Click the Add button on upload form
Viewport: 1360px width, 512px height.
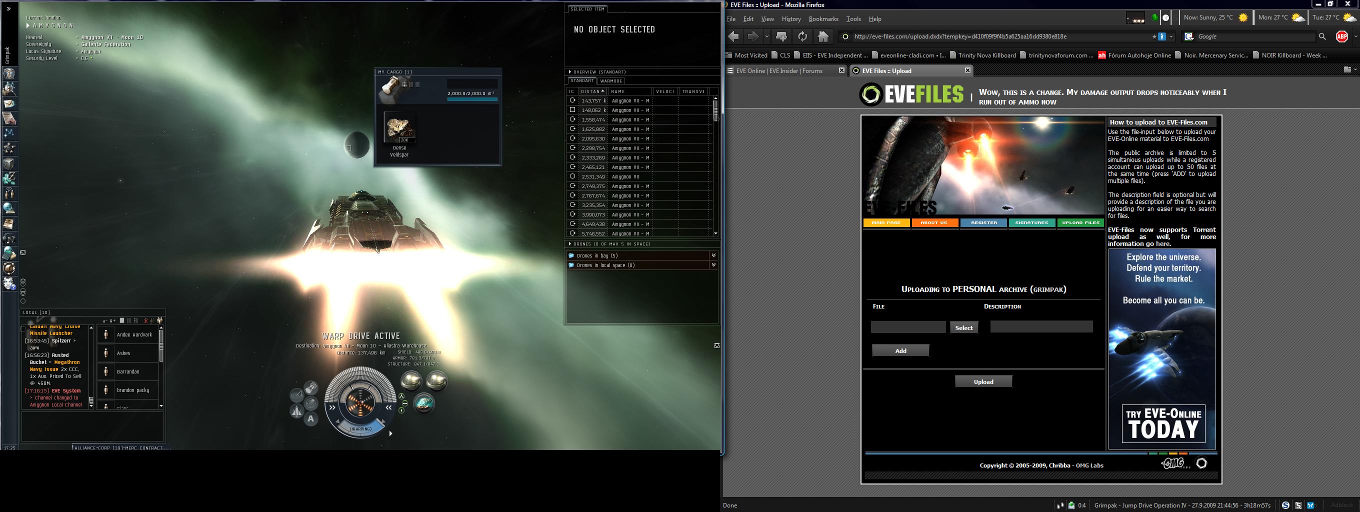pyautogui.click(x=900, y=350)
